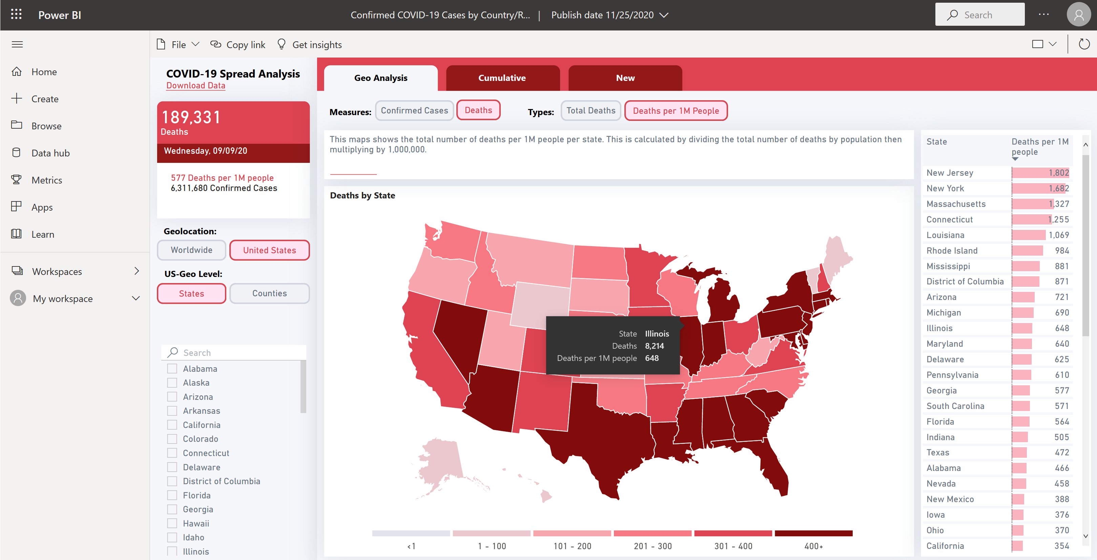1097x560 pixels.
Task: Open the File menu dropdown arrow
Action: (x=195, y=44)
